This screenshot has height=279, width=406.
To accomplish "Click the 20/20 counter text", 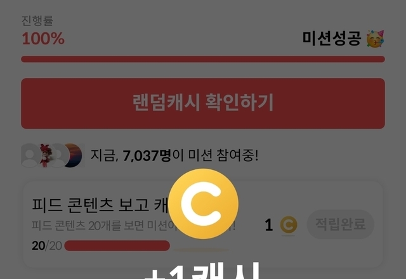I will 46,245.
